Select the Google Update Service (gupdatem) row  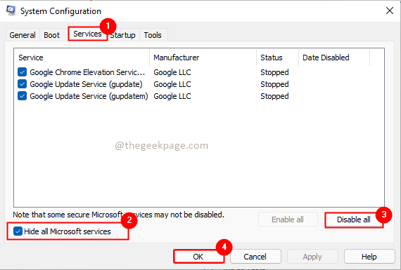(x=153, y=96)
